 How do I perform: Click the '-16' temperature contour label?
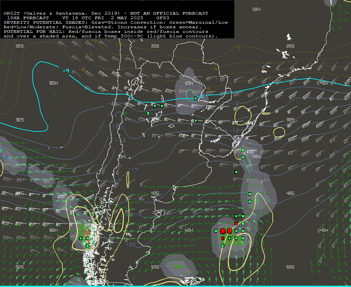(x=139, y=199)
